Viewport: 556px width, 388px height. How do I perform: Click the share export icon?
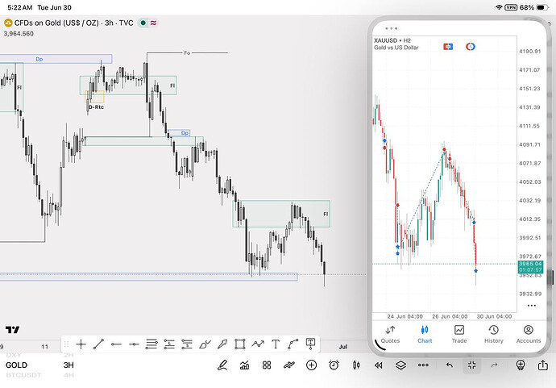(x=543, y=365)
